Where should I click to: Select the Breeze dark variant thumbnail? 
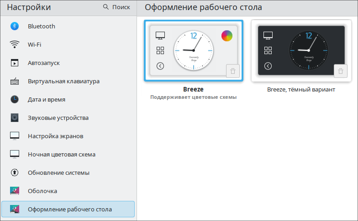301,50
